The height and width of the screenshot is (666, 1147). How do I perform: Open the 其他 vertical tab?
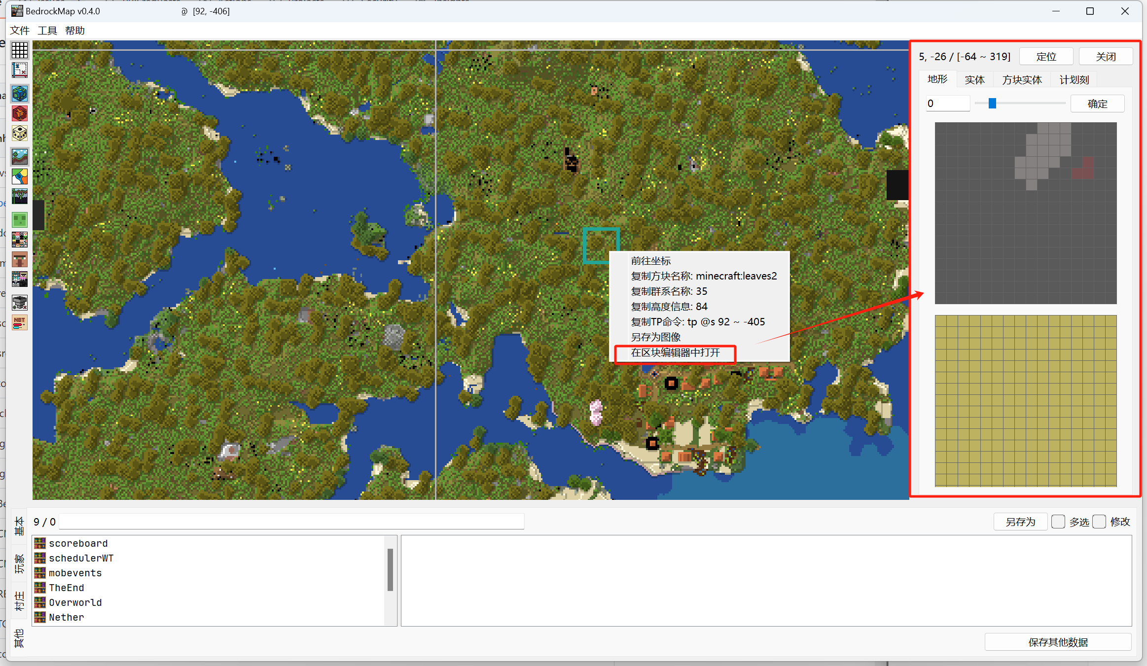tap(19, 638)
